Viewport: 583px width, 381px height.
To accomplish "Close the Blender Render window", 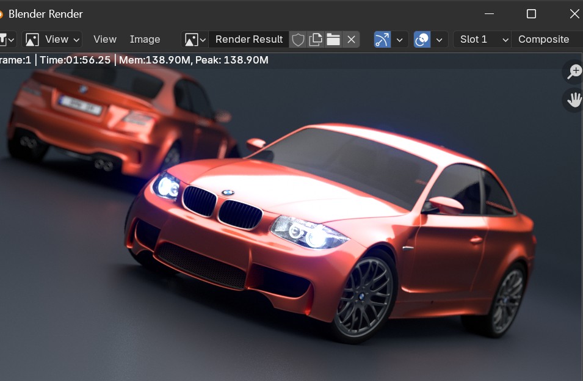I will coord(574,14).
